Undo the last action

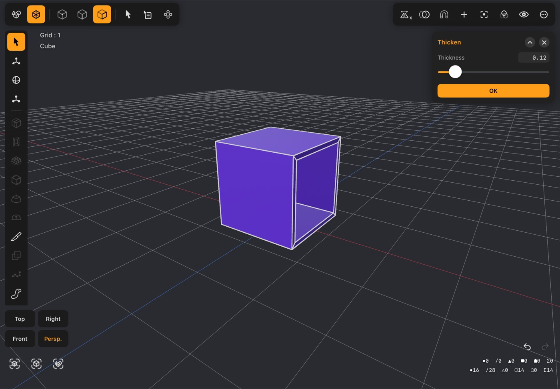527,347
